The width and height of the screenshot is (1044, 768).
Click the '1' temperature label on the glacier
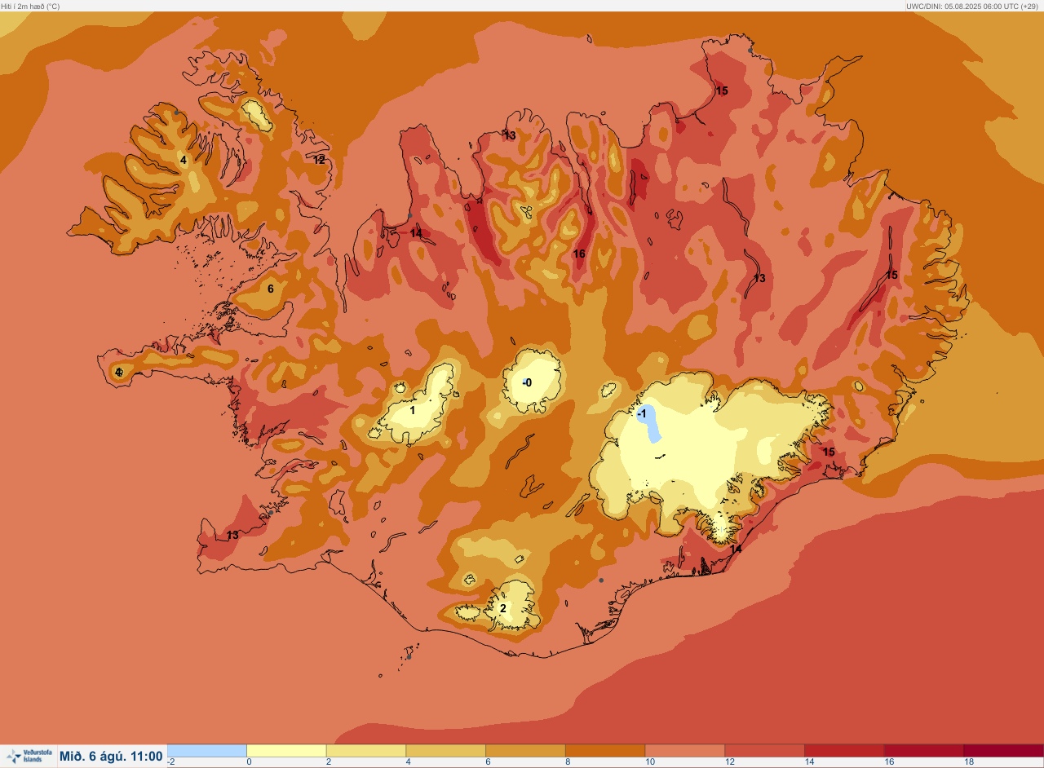(x=412, y=410)
